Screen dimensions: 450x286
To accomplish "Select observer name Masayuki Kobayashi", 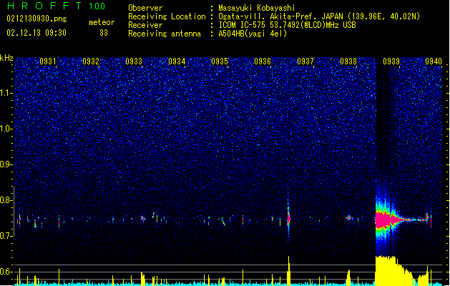I will coord(257,8).
